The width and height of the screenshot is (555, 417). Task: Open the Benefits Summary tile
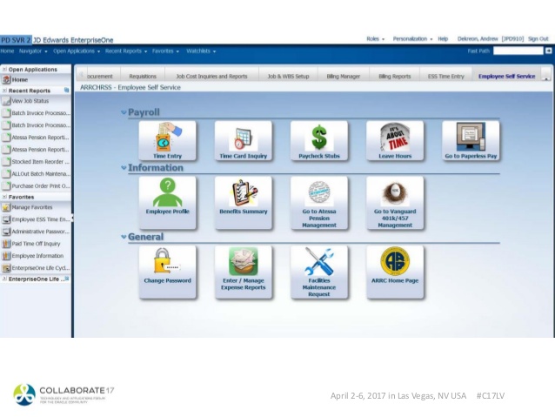click(x=244, y=203)
